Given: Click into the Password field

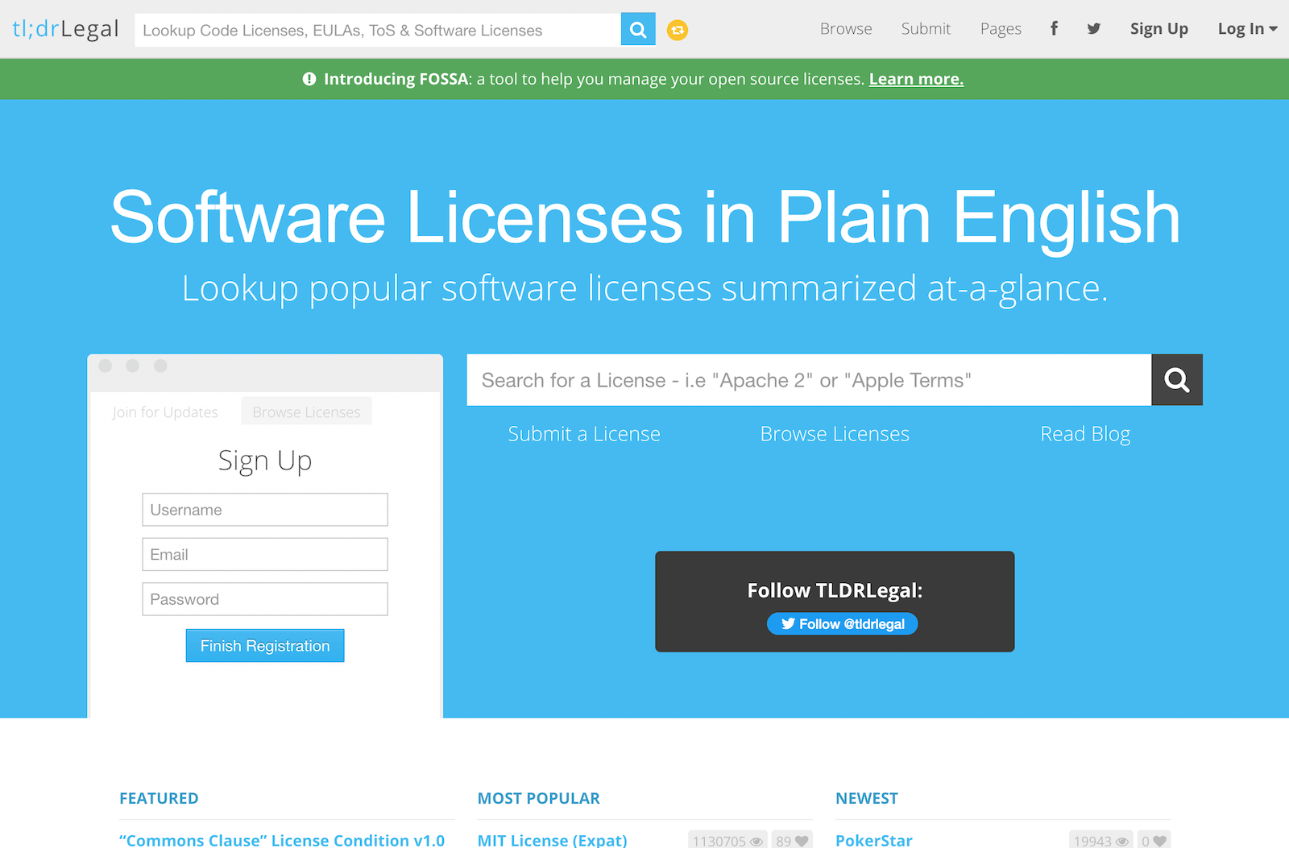Looking at the screenshot, I should tap(265, 599).
